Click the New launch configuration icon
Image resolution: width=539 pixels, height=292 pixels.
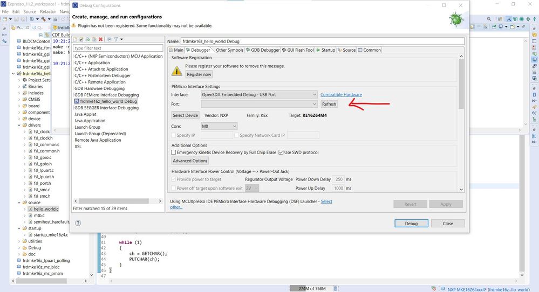[75, 39]
